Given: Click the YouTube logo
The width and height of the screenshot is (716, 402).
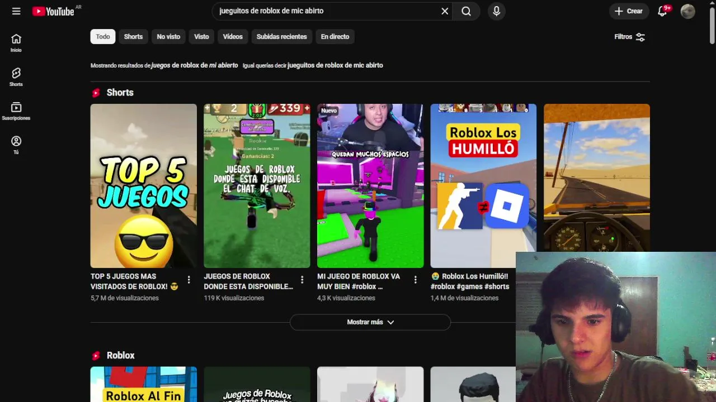Looking at the screenshot, I should tap(53, 11).
